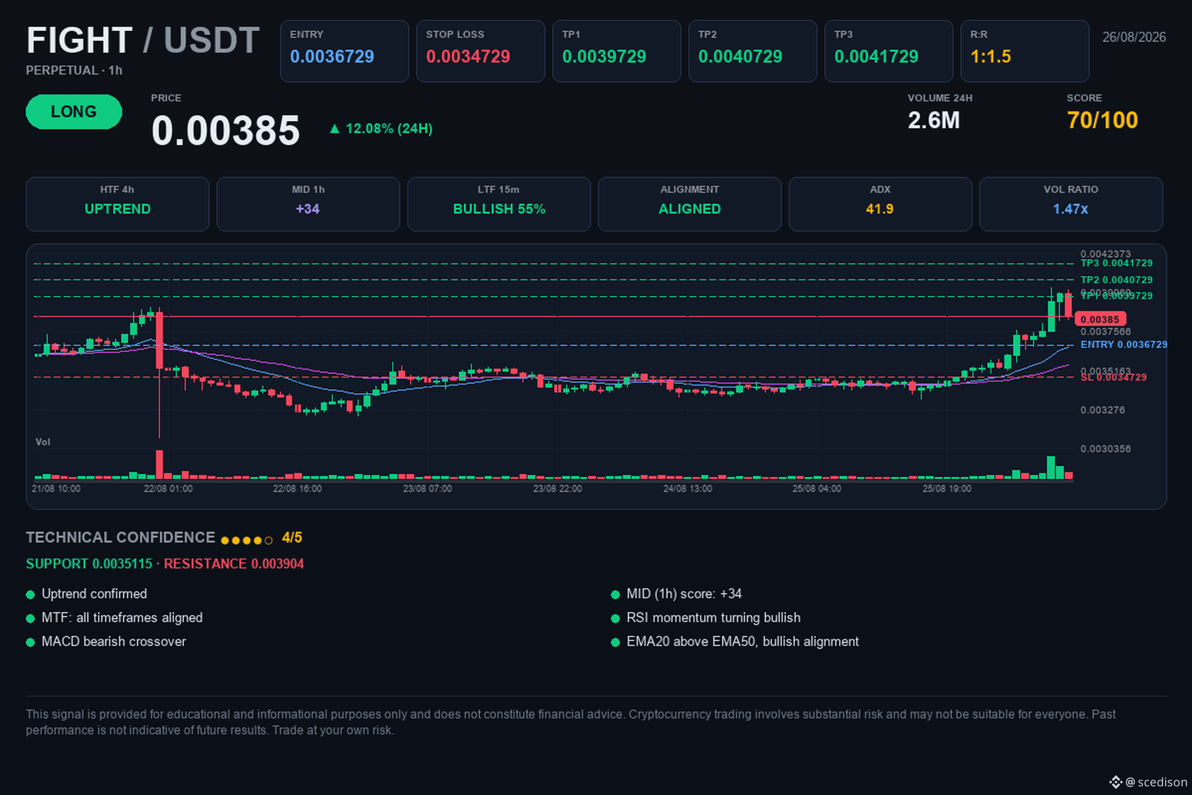Click the 12.08% (24H) change text
The image size is (1192, 795).
[x=389, y=129]
